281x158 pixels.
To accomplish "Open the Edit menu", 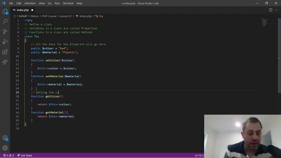I will [18, 3].
